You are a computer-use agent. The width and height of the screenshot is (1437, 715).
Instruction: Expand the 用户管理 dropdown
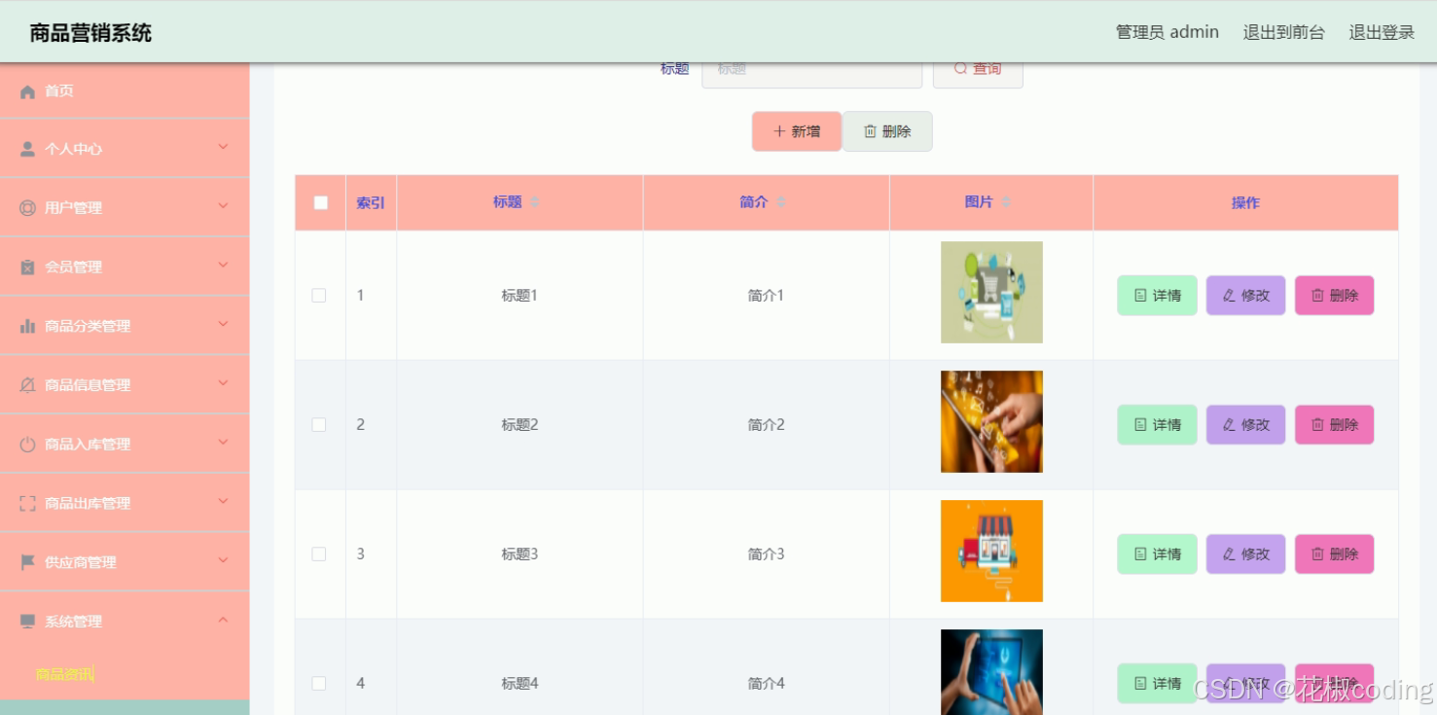222,207
